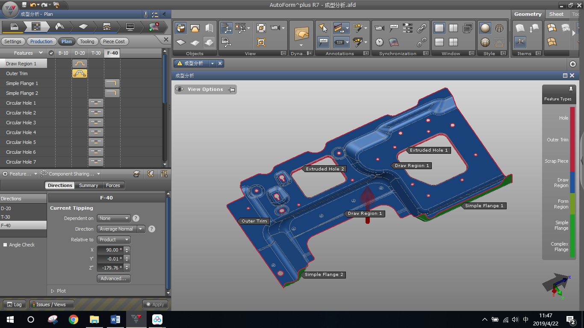
Task: Toggle the checkmark column in Features header
Action: (51, 53)
